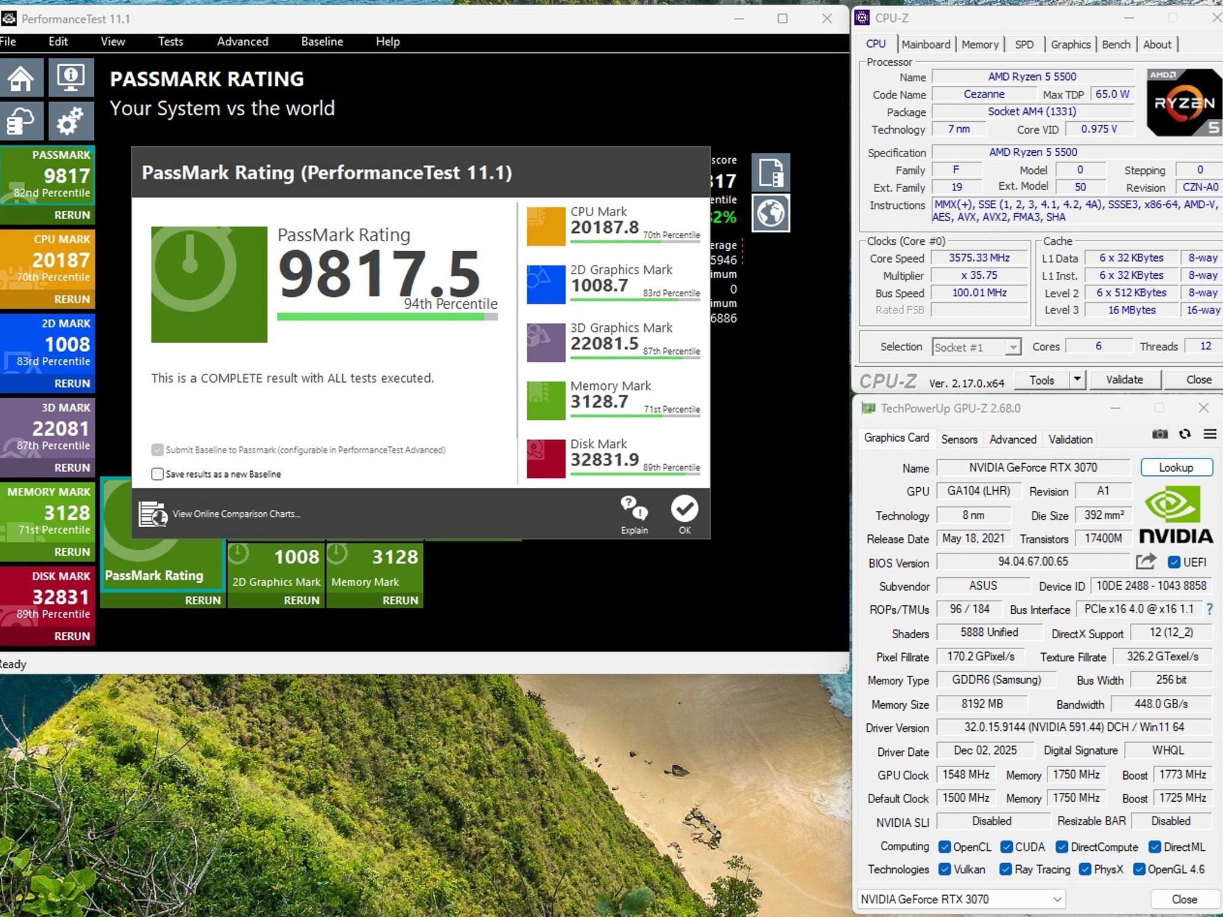This screenshot has width=1223, height=917.
Task: Click the export results document icon
Action: tap(770, 173)
